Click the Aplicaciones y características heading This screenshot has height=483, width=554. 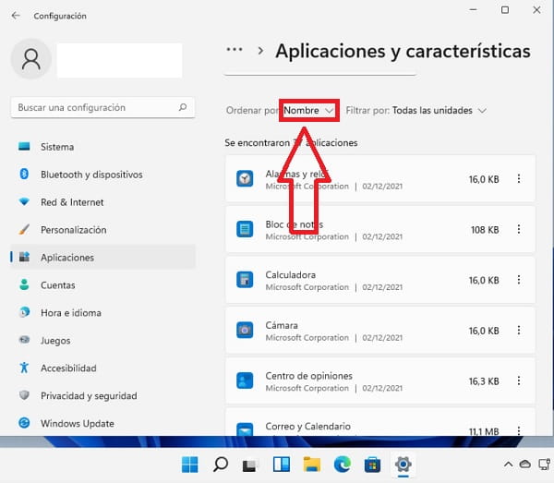point(403,51)
